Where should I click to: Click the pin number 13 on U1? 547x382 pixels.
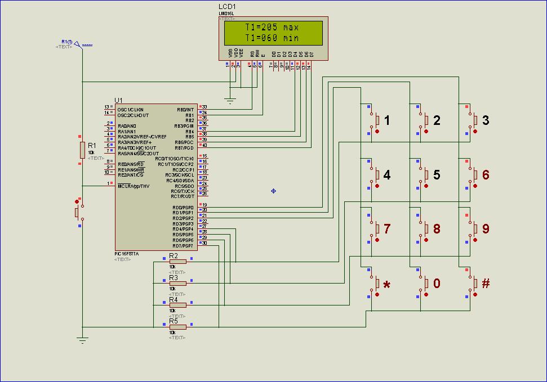point(106,107)
